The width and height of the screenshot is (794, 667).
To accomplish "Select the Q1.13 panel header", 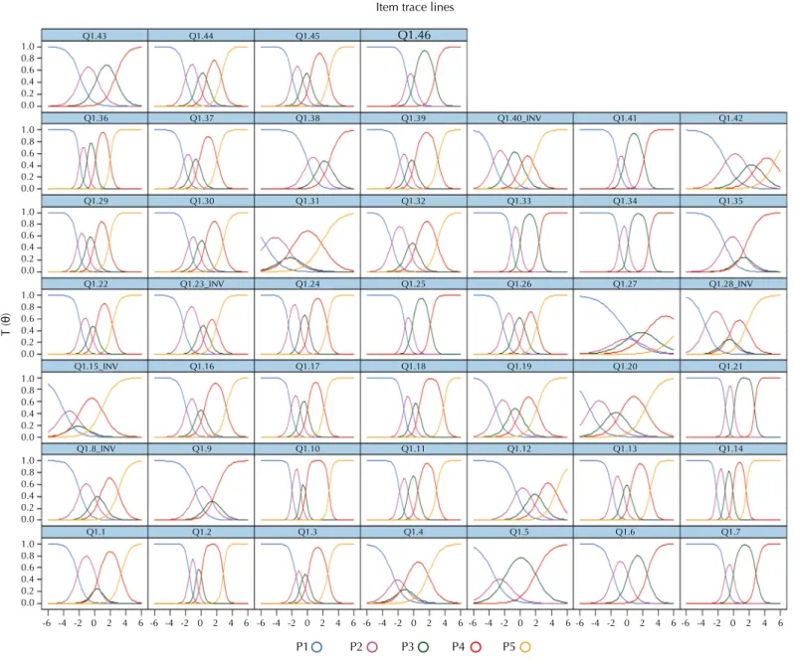I will pyautogui.click(x=627, y=449).
